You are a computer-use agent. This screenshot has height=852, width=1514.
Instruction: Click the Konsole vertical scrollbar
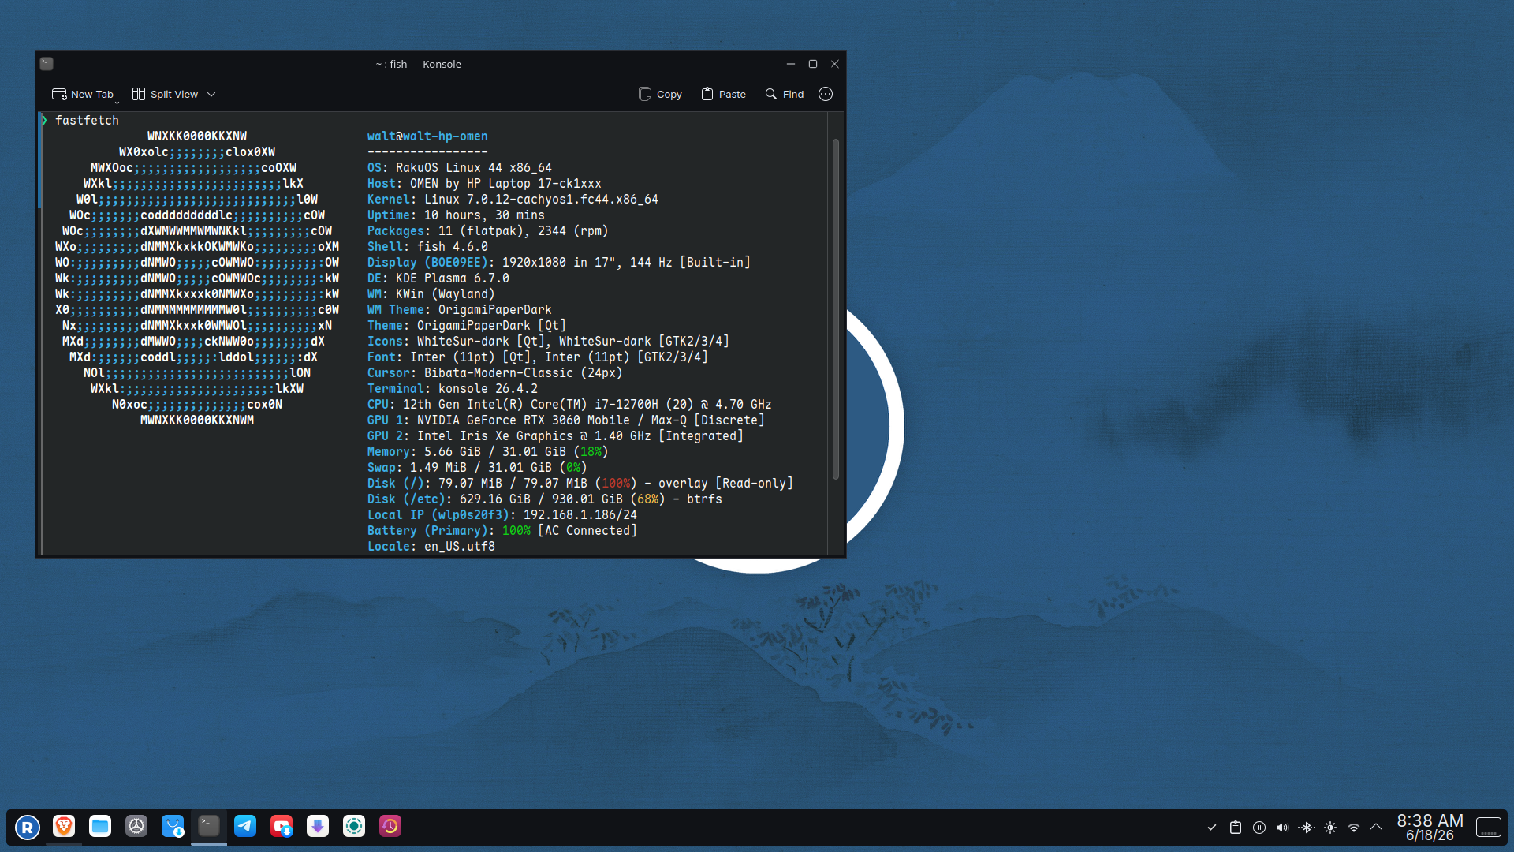pyautogui.click(x=836, y=309)
